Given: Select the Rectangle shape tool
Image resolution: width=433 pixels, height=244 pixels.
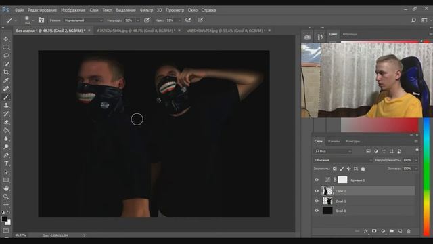Looking at the screenshot, I should pos(6,180).
